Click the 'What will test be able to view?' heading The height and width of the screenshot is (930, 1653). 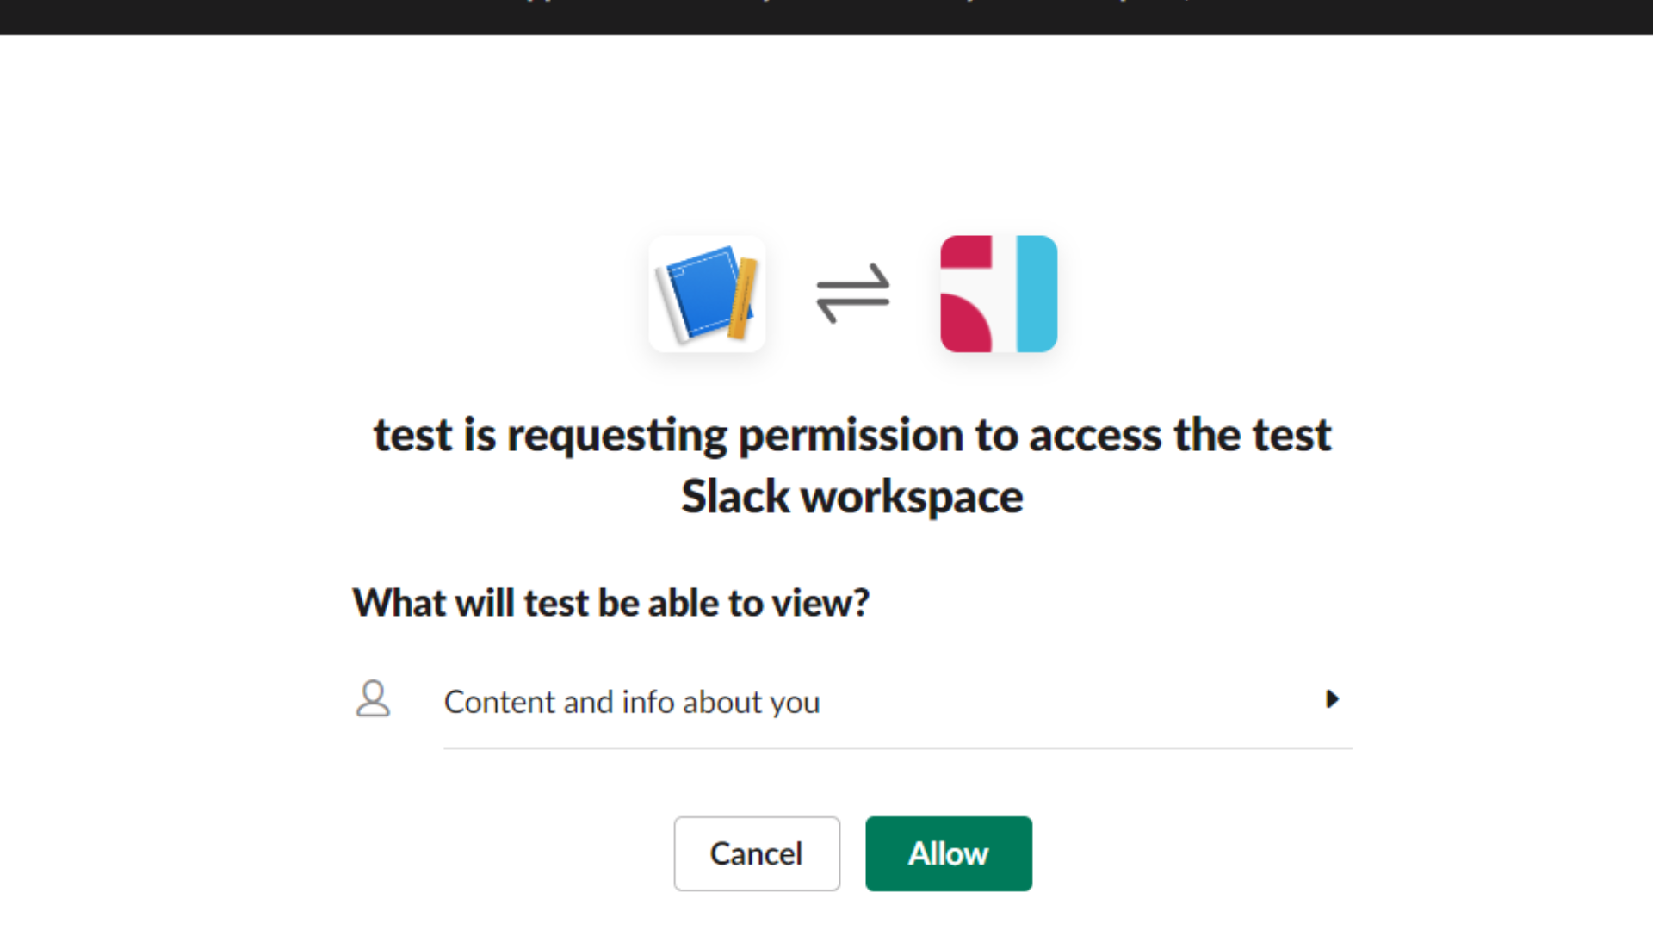click(x=611, y=603)
